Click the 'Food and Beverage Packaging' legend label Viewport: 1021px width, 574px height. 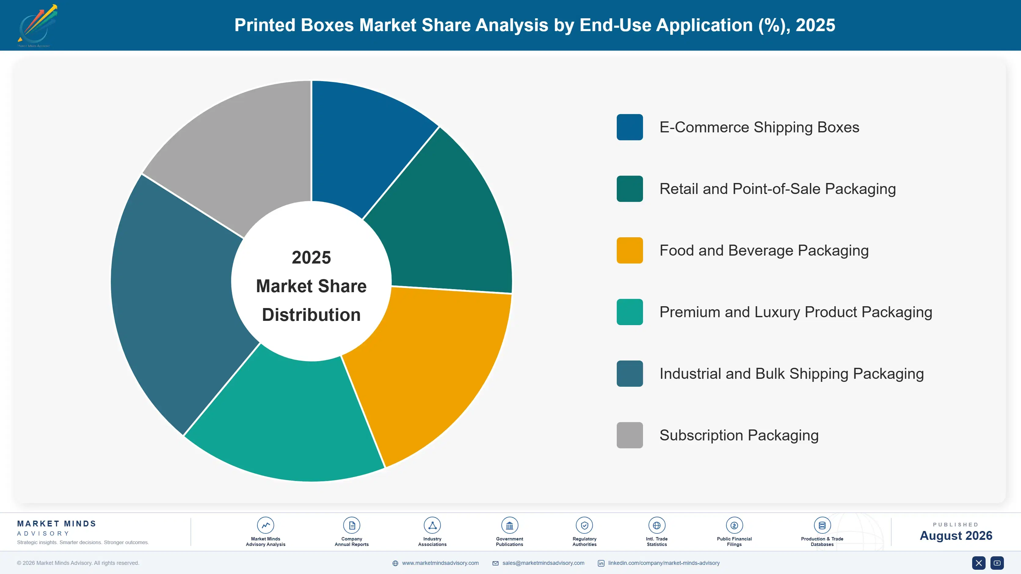click(x=764, y=250)
